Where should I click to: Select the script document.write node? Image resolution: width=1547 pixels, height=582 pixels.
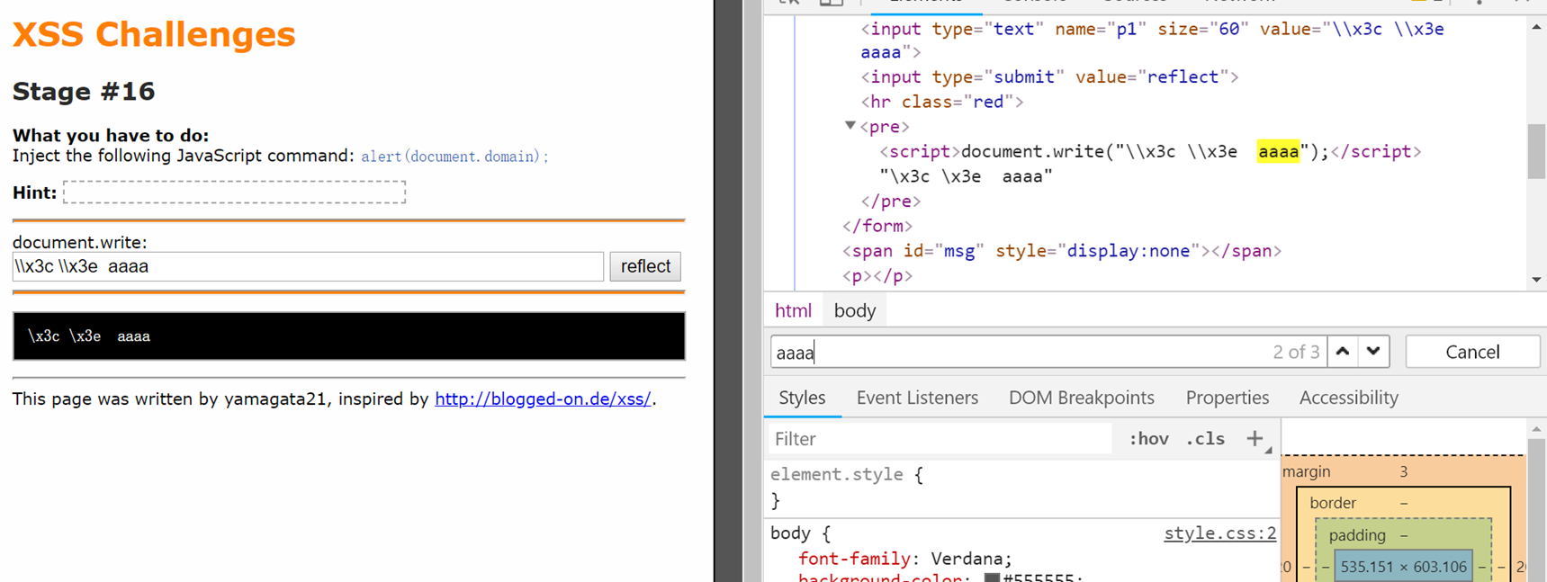(x=1150, y=151)
